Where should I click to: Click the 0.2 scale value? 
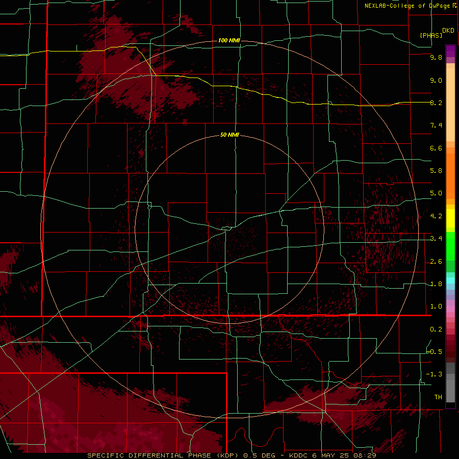436,329
